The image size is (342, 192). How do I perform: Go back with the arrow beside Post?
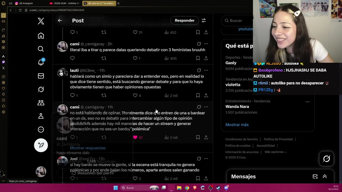click(x=60, y=21)
